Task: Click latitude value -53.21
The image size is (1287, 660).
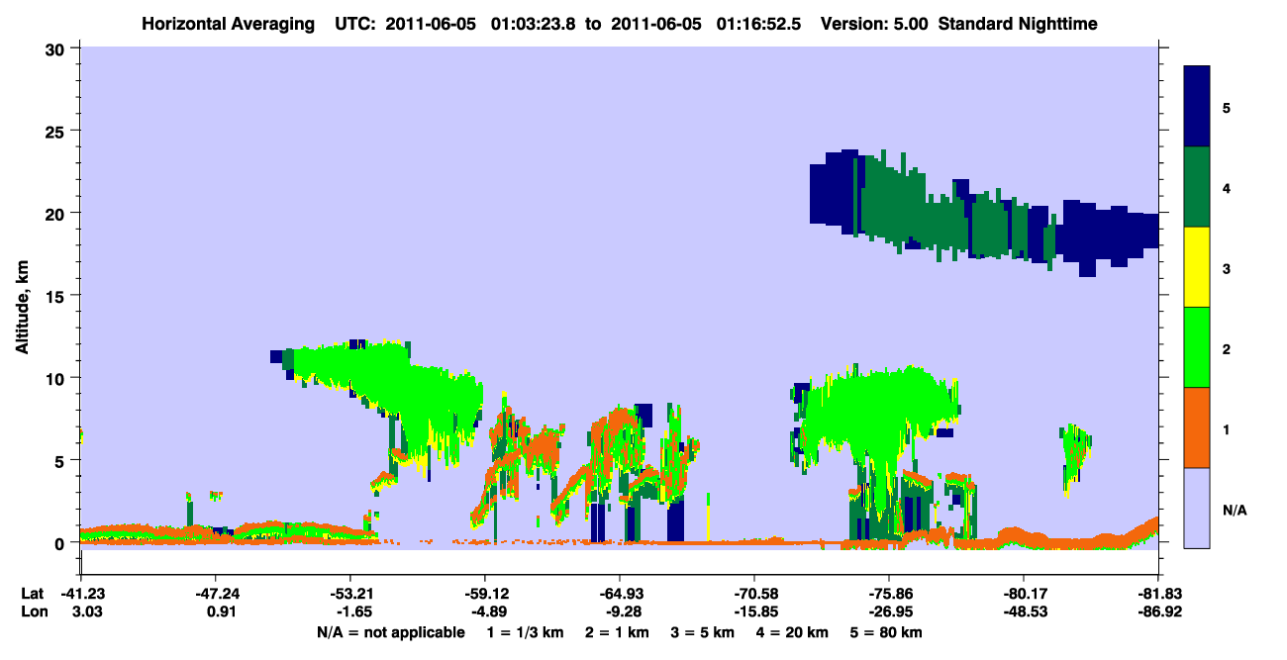Action: pyautogui.click(x=349, y=593)
